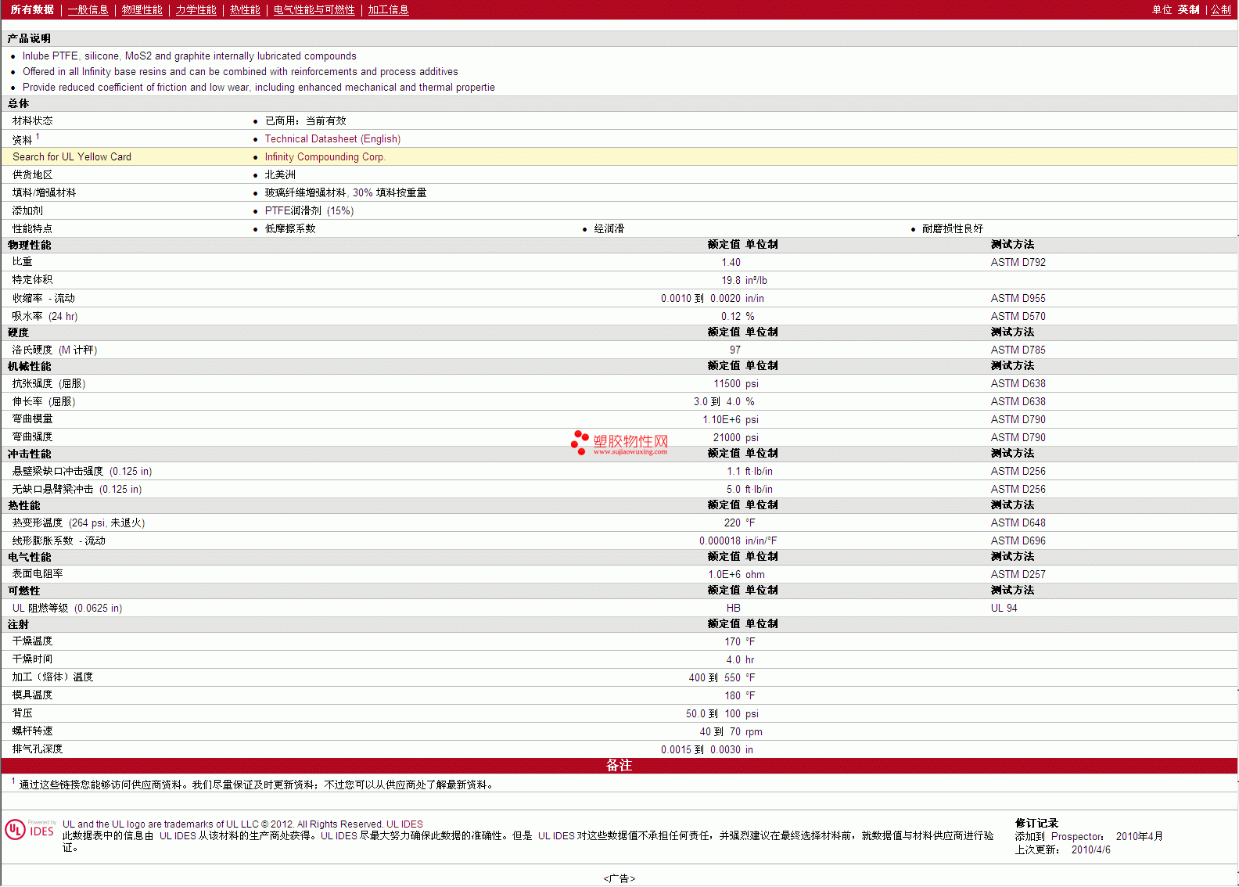Select ASTM D785 test method
Screen dimensions: 1239x887
[1018, 350]
